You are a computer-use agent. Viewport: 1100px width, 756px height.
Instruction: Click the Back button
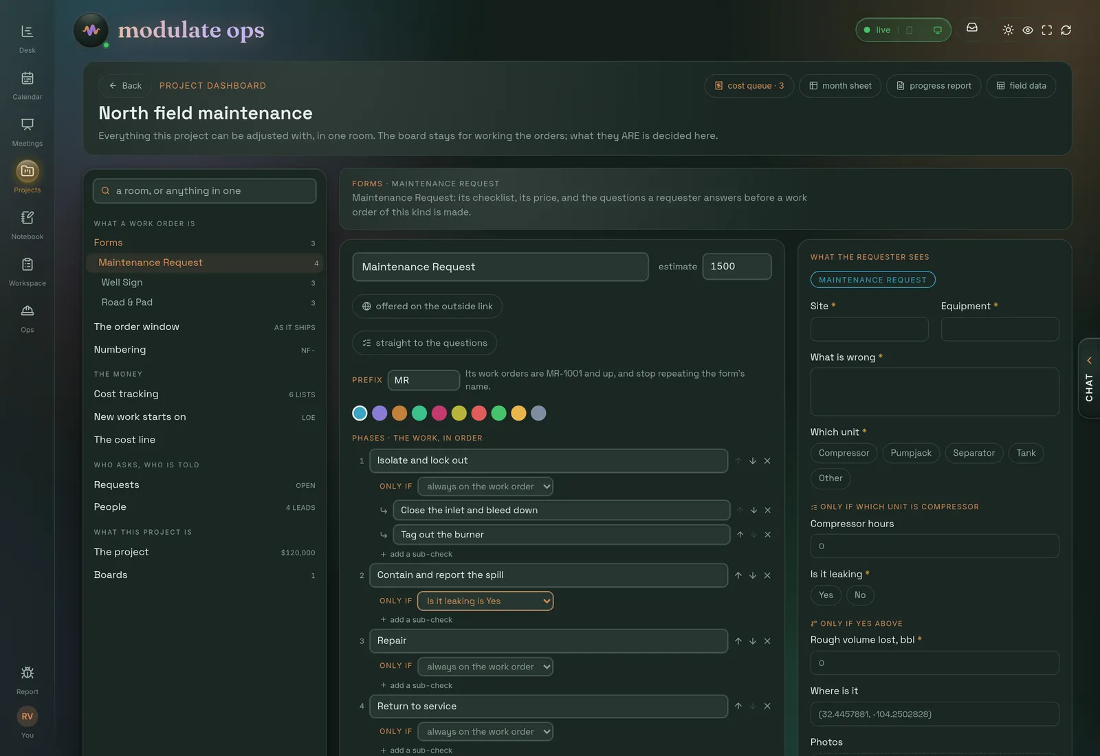click(125, 86)
